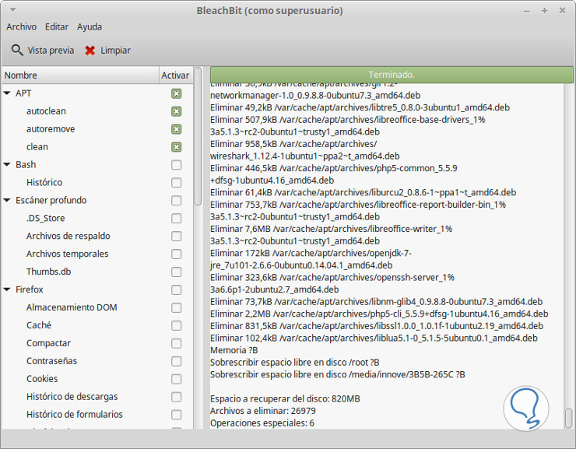Screen dimensions: 576x449
Task: Close the BleachBit window
Action: pyautogui.click(x=563, y=11)
